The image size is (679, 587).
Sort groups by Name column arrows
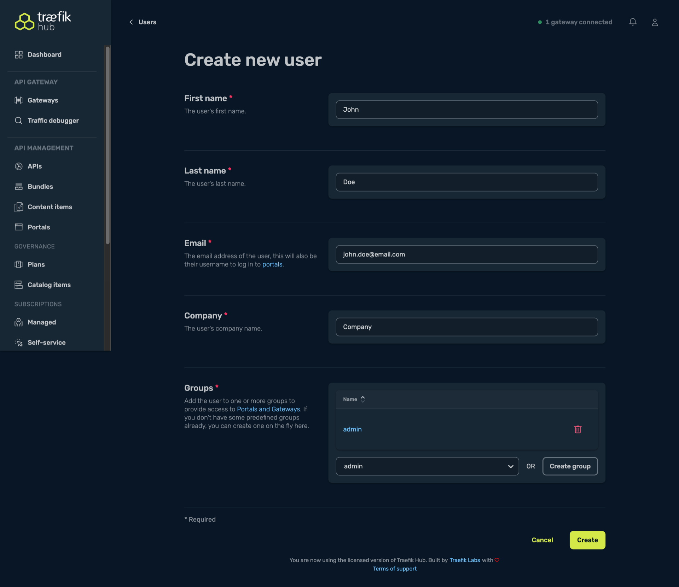coord(363,399)
